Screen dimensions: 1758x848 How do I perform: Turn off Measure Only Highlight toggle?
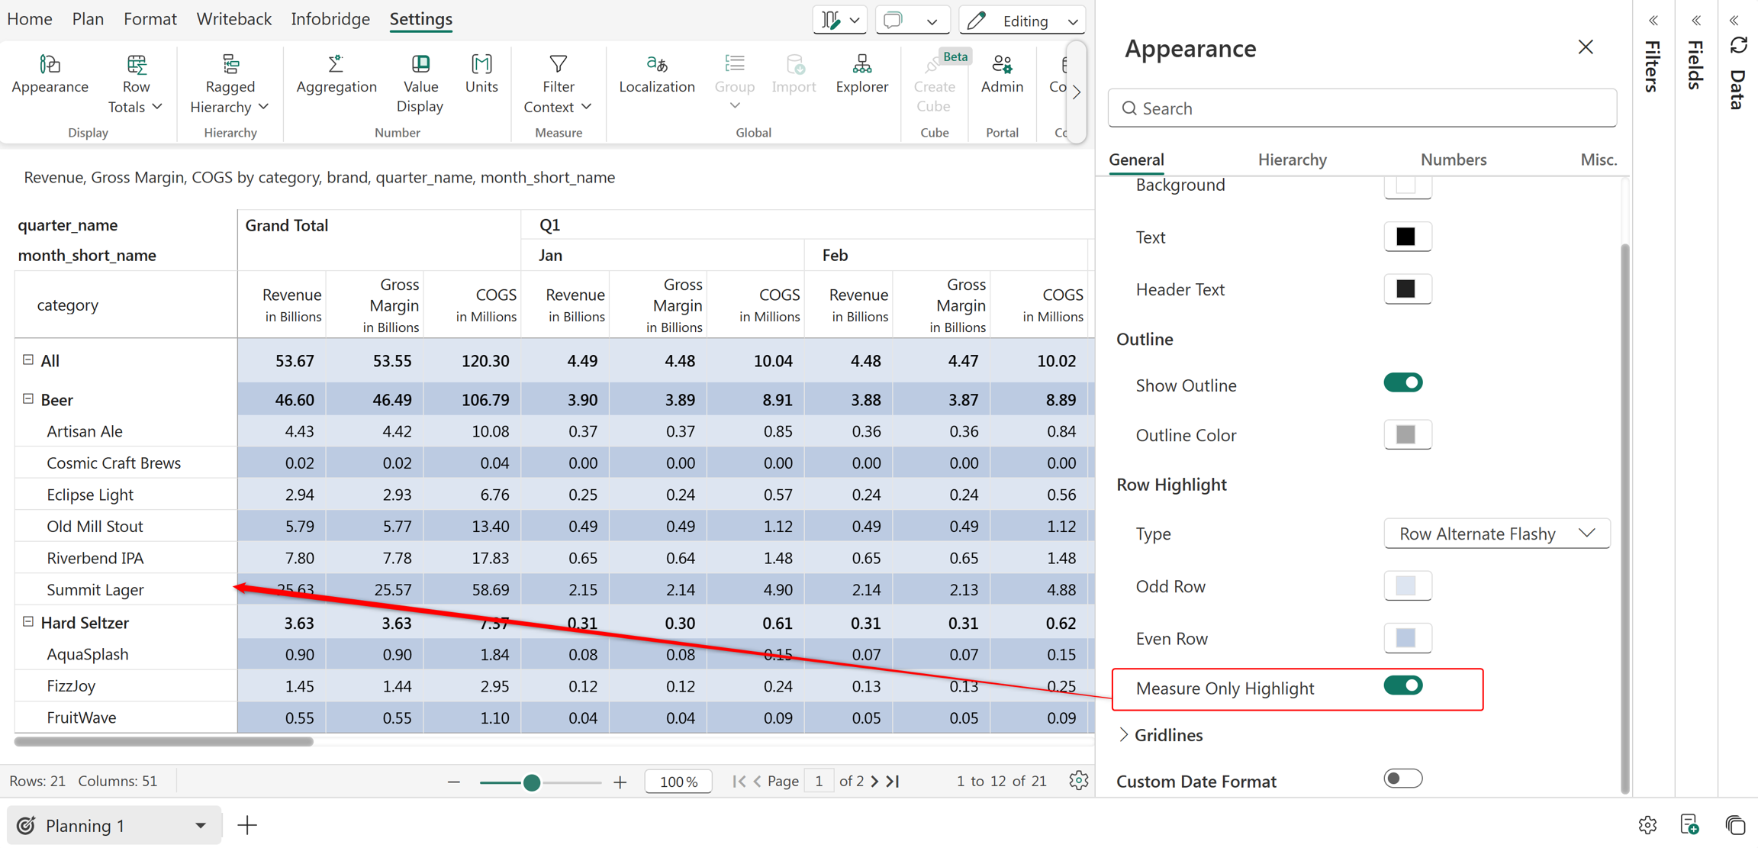click(x=1402, y=686)
